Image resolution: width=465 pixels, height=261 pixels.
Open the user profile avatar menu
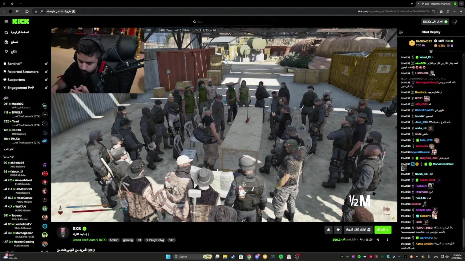pyautogui.click(x=455, y=22)
